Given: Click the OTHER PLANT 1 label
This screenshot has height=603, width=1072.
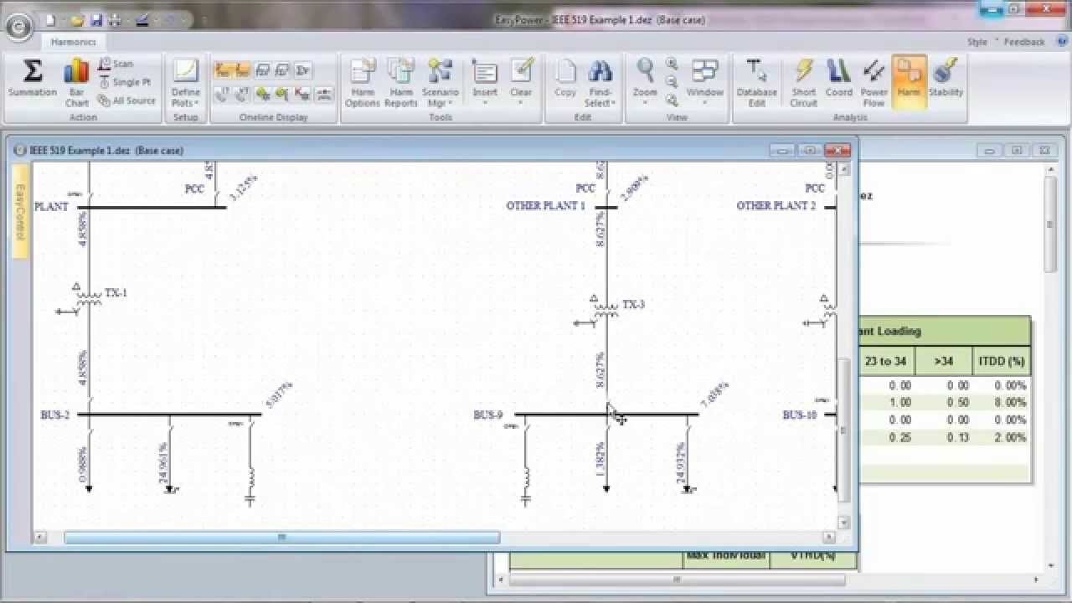Looking at the screenshot, I should pos(545,205).
